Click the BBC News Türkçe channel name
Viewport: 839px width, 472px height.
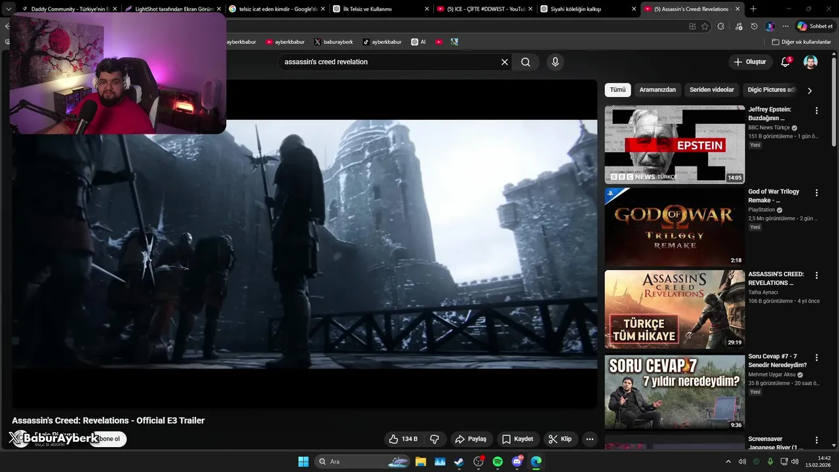tap(769, 128)
